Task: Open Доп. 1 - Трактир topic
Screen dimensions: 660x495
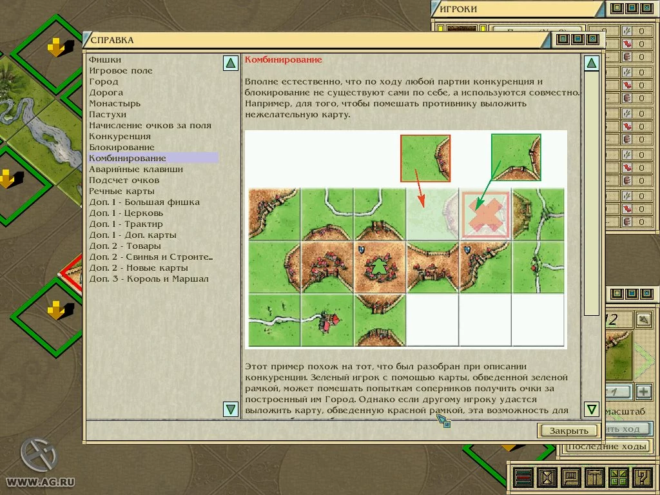Action: coord(126,224)
